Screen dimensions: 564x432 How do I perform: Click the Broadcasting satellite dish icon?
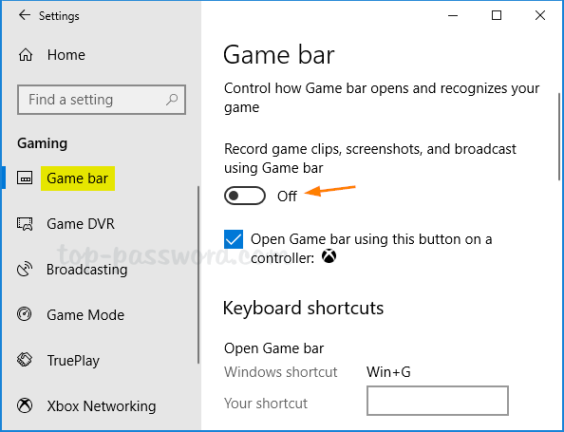[25, 270]
